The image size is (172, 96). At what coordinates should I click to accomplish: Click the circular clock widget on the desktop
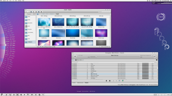[161, 17]
